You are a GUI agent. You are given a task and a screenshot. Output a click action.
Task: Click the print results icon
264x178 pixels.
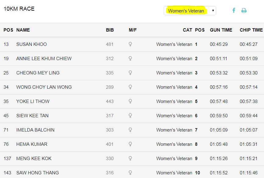point(244,11)
